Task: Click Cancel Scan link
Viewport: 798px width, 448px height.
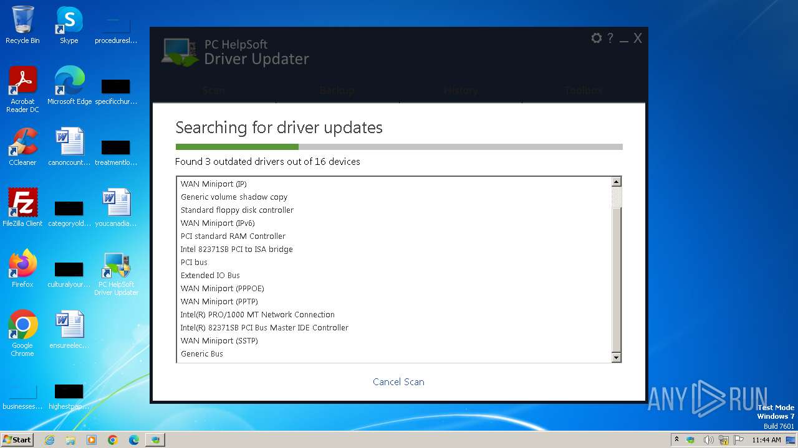Action: 398,382
